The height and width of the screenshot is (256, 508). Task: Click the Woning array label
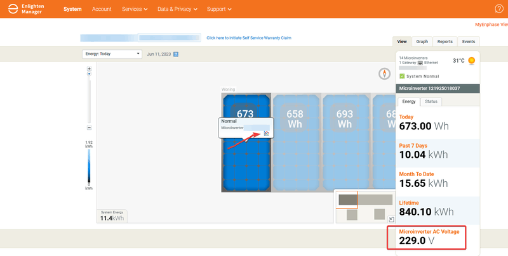click(228, 89)
